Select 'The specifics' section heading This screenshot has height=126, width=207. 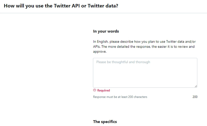[x=105, y=122]
